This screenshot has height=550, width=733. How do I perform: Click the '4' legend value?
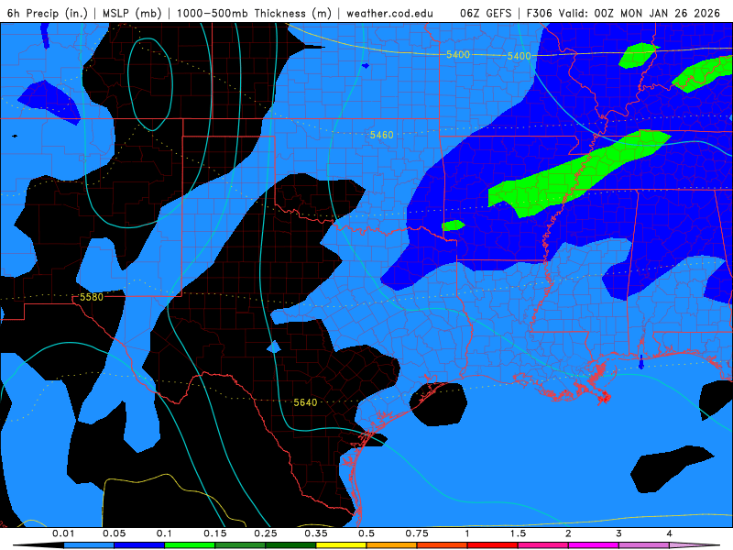(x=670, y=533)
